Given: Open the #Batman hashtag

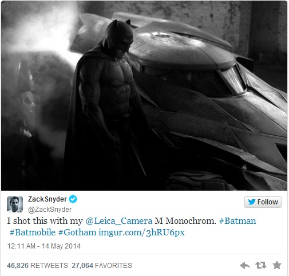Looking at the screenshot, I should click(x=237, y=221).
